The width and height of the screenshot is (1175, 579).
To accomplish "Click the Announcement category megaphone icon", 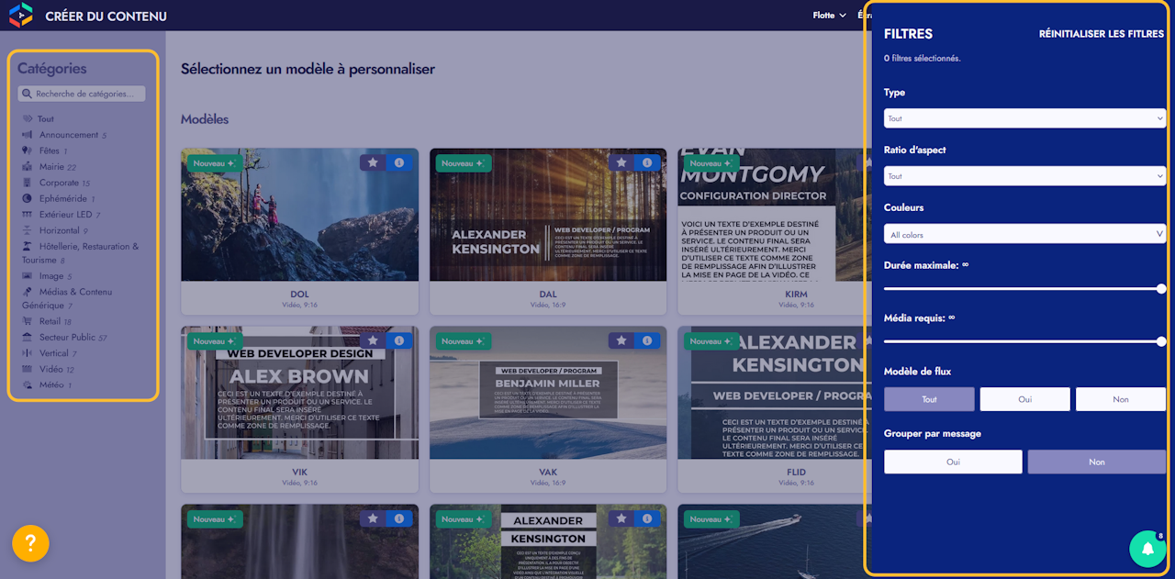I will click(x=27, y=135).
